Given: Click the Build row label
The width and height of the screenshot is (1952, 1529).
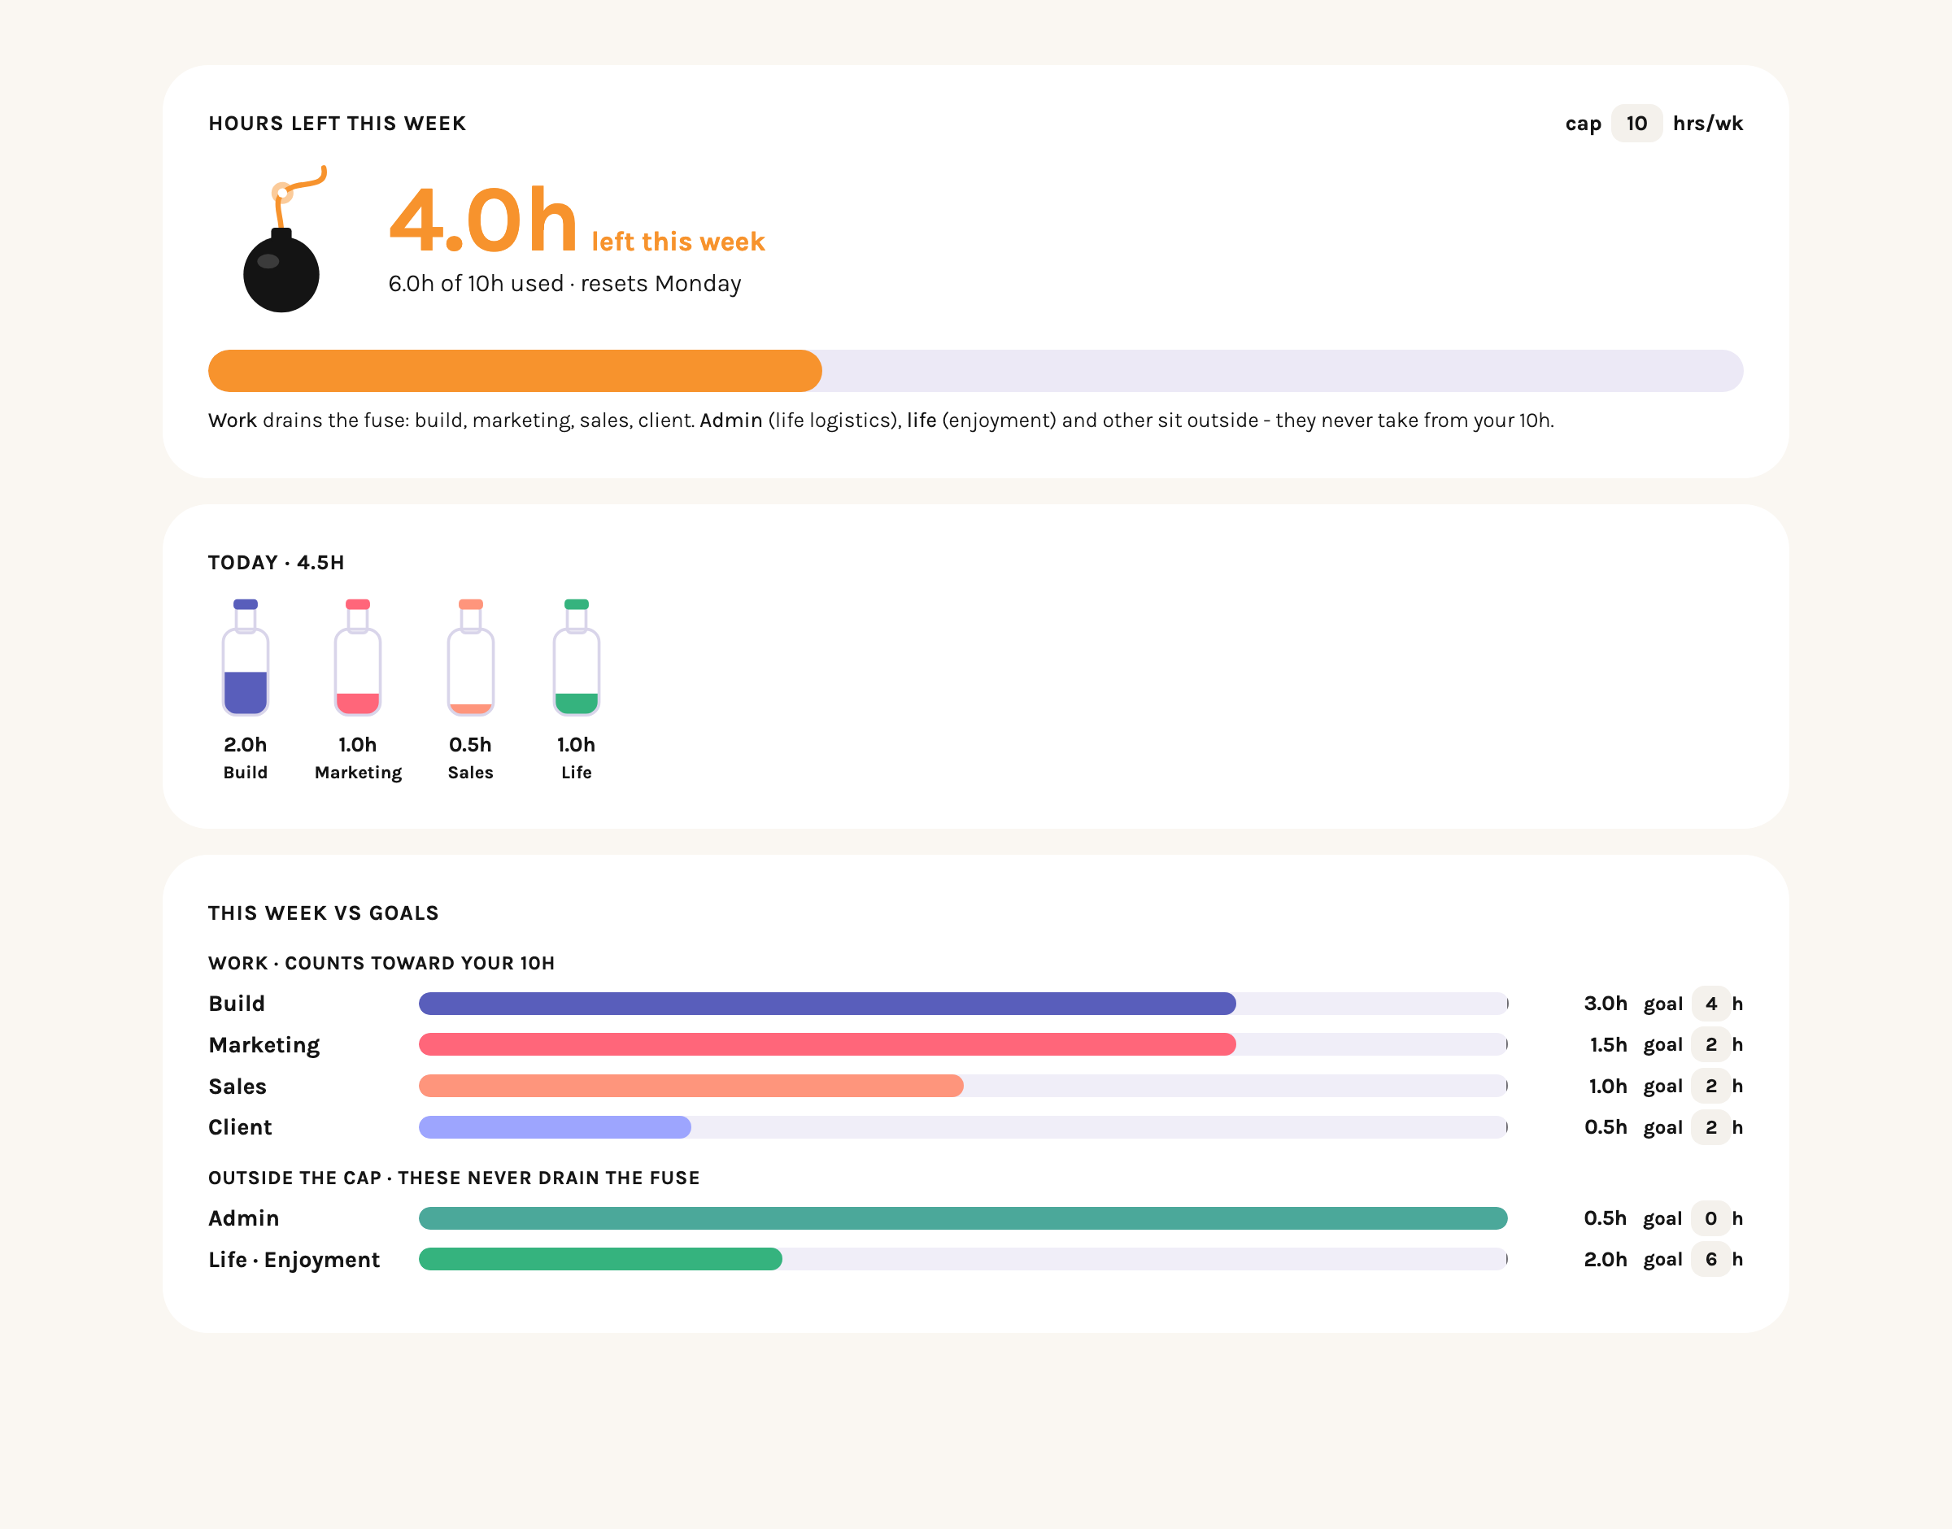Looking at the screenshot, I should pyautogui.click(x=237, y=1004).
